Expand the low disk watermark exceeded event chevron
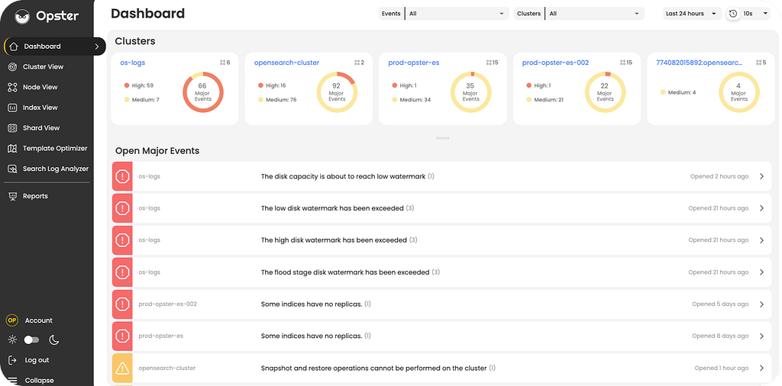782x386 pixels. 761,208
